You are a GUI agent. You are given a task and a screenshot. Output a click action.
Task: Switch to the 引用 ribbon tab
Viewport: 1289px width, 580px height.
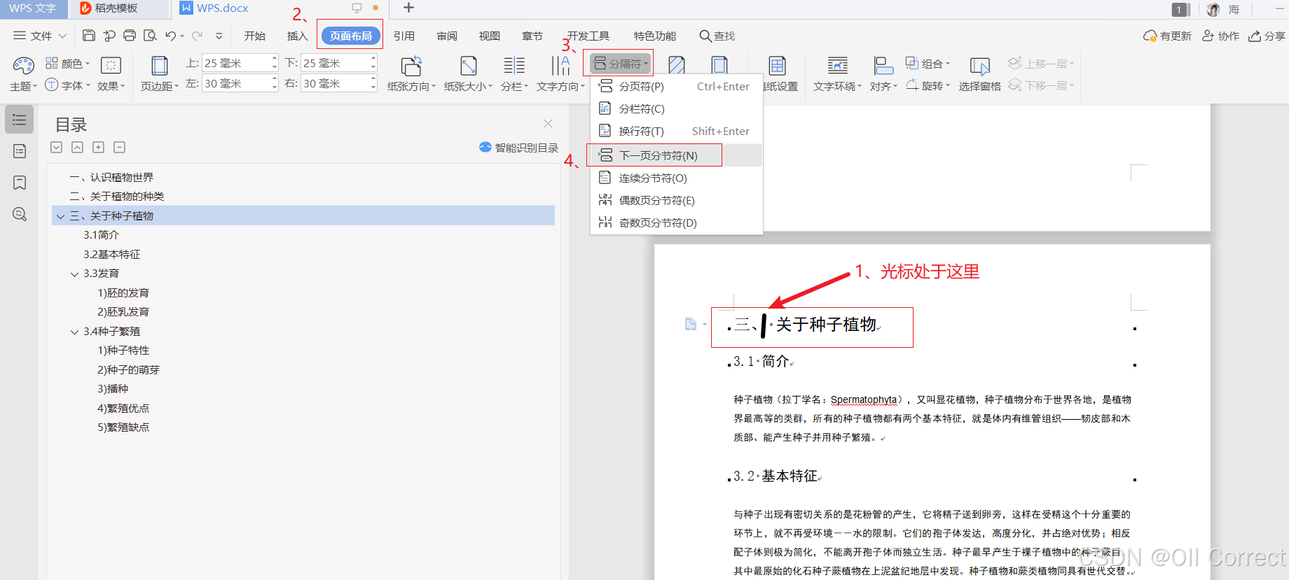(x=404, y=36)
